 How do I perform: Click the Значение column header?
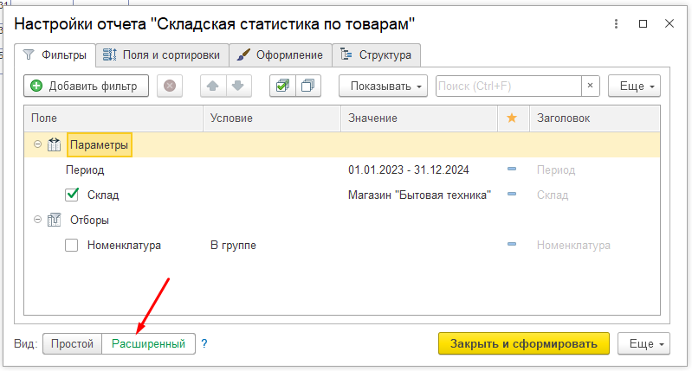419,118
